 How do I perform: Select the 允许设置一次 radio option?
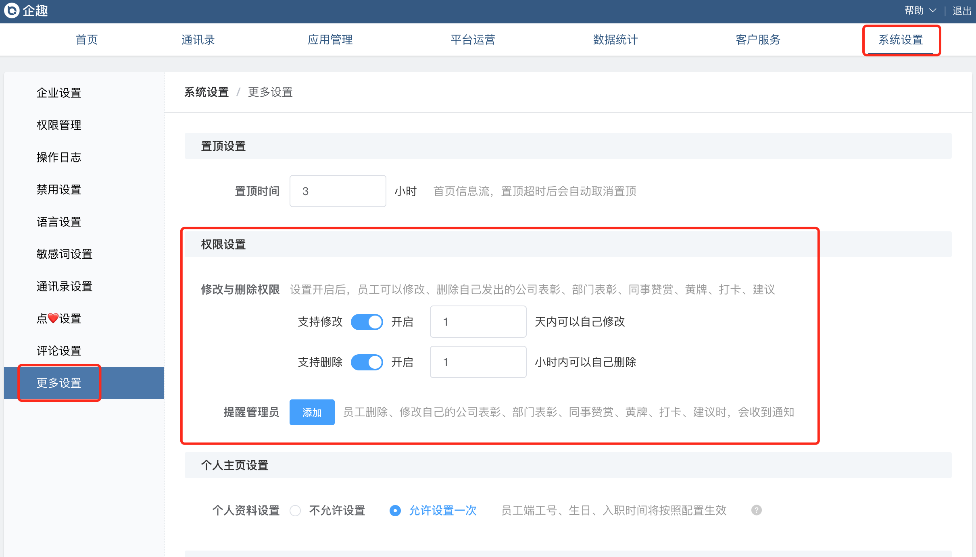[395, 511]
